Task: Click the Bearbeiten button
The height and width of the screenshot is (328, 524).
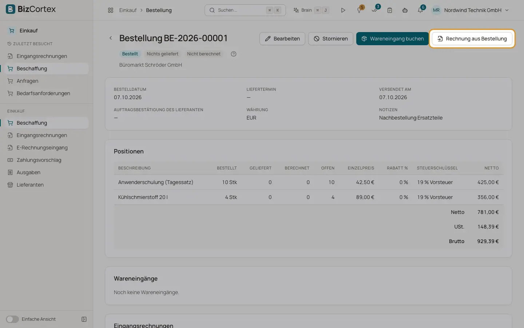Action: point(282,39)
